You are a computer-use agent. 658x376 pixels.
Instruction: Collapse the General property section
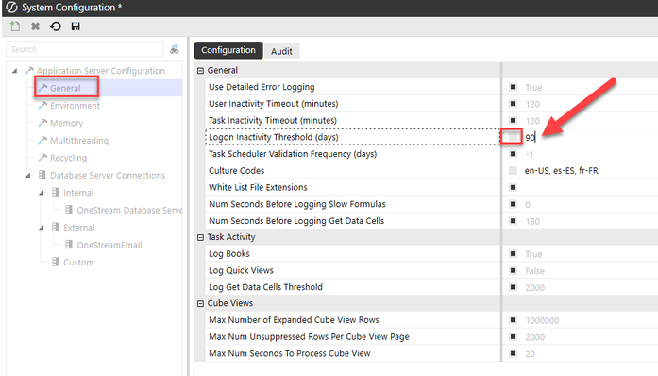coord(200,71)
